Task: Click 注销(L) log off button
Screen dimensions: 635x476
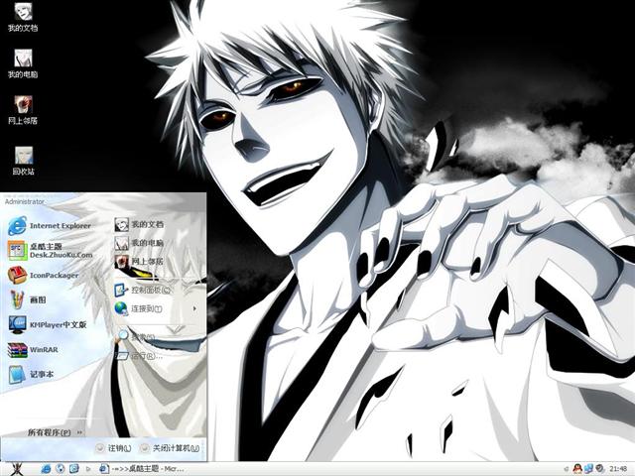Action: click(114, 448)
